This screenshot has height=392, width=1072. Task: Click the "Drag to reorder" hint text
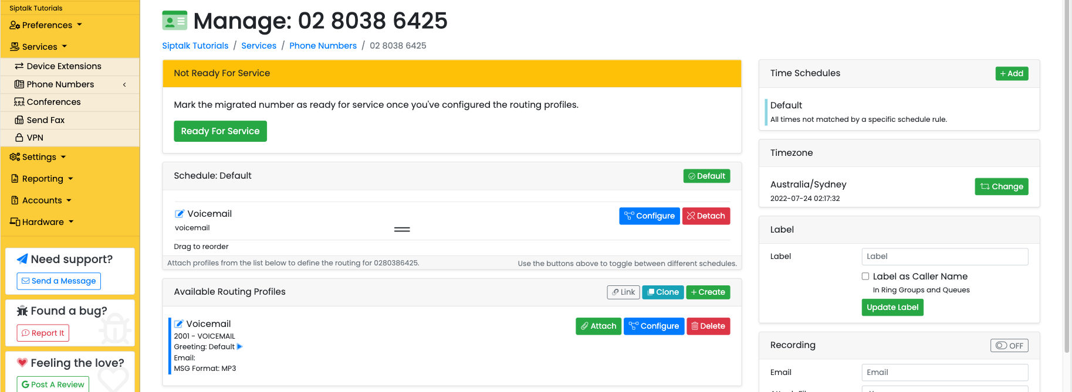point(201,247)
